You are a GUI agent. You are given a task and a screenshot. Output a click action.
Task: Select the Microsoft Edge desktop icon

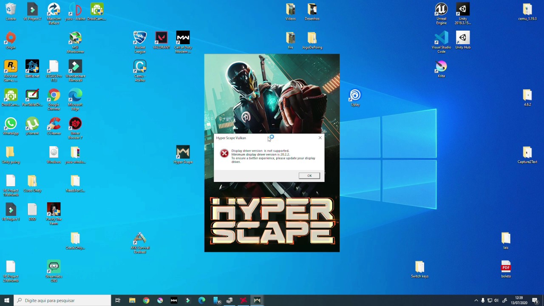click(75, 100)
